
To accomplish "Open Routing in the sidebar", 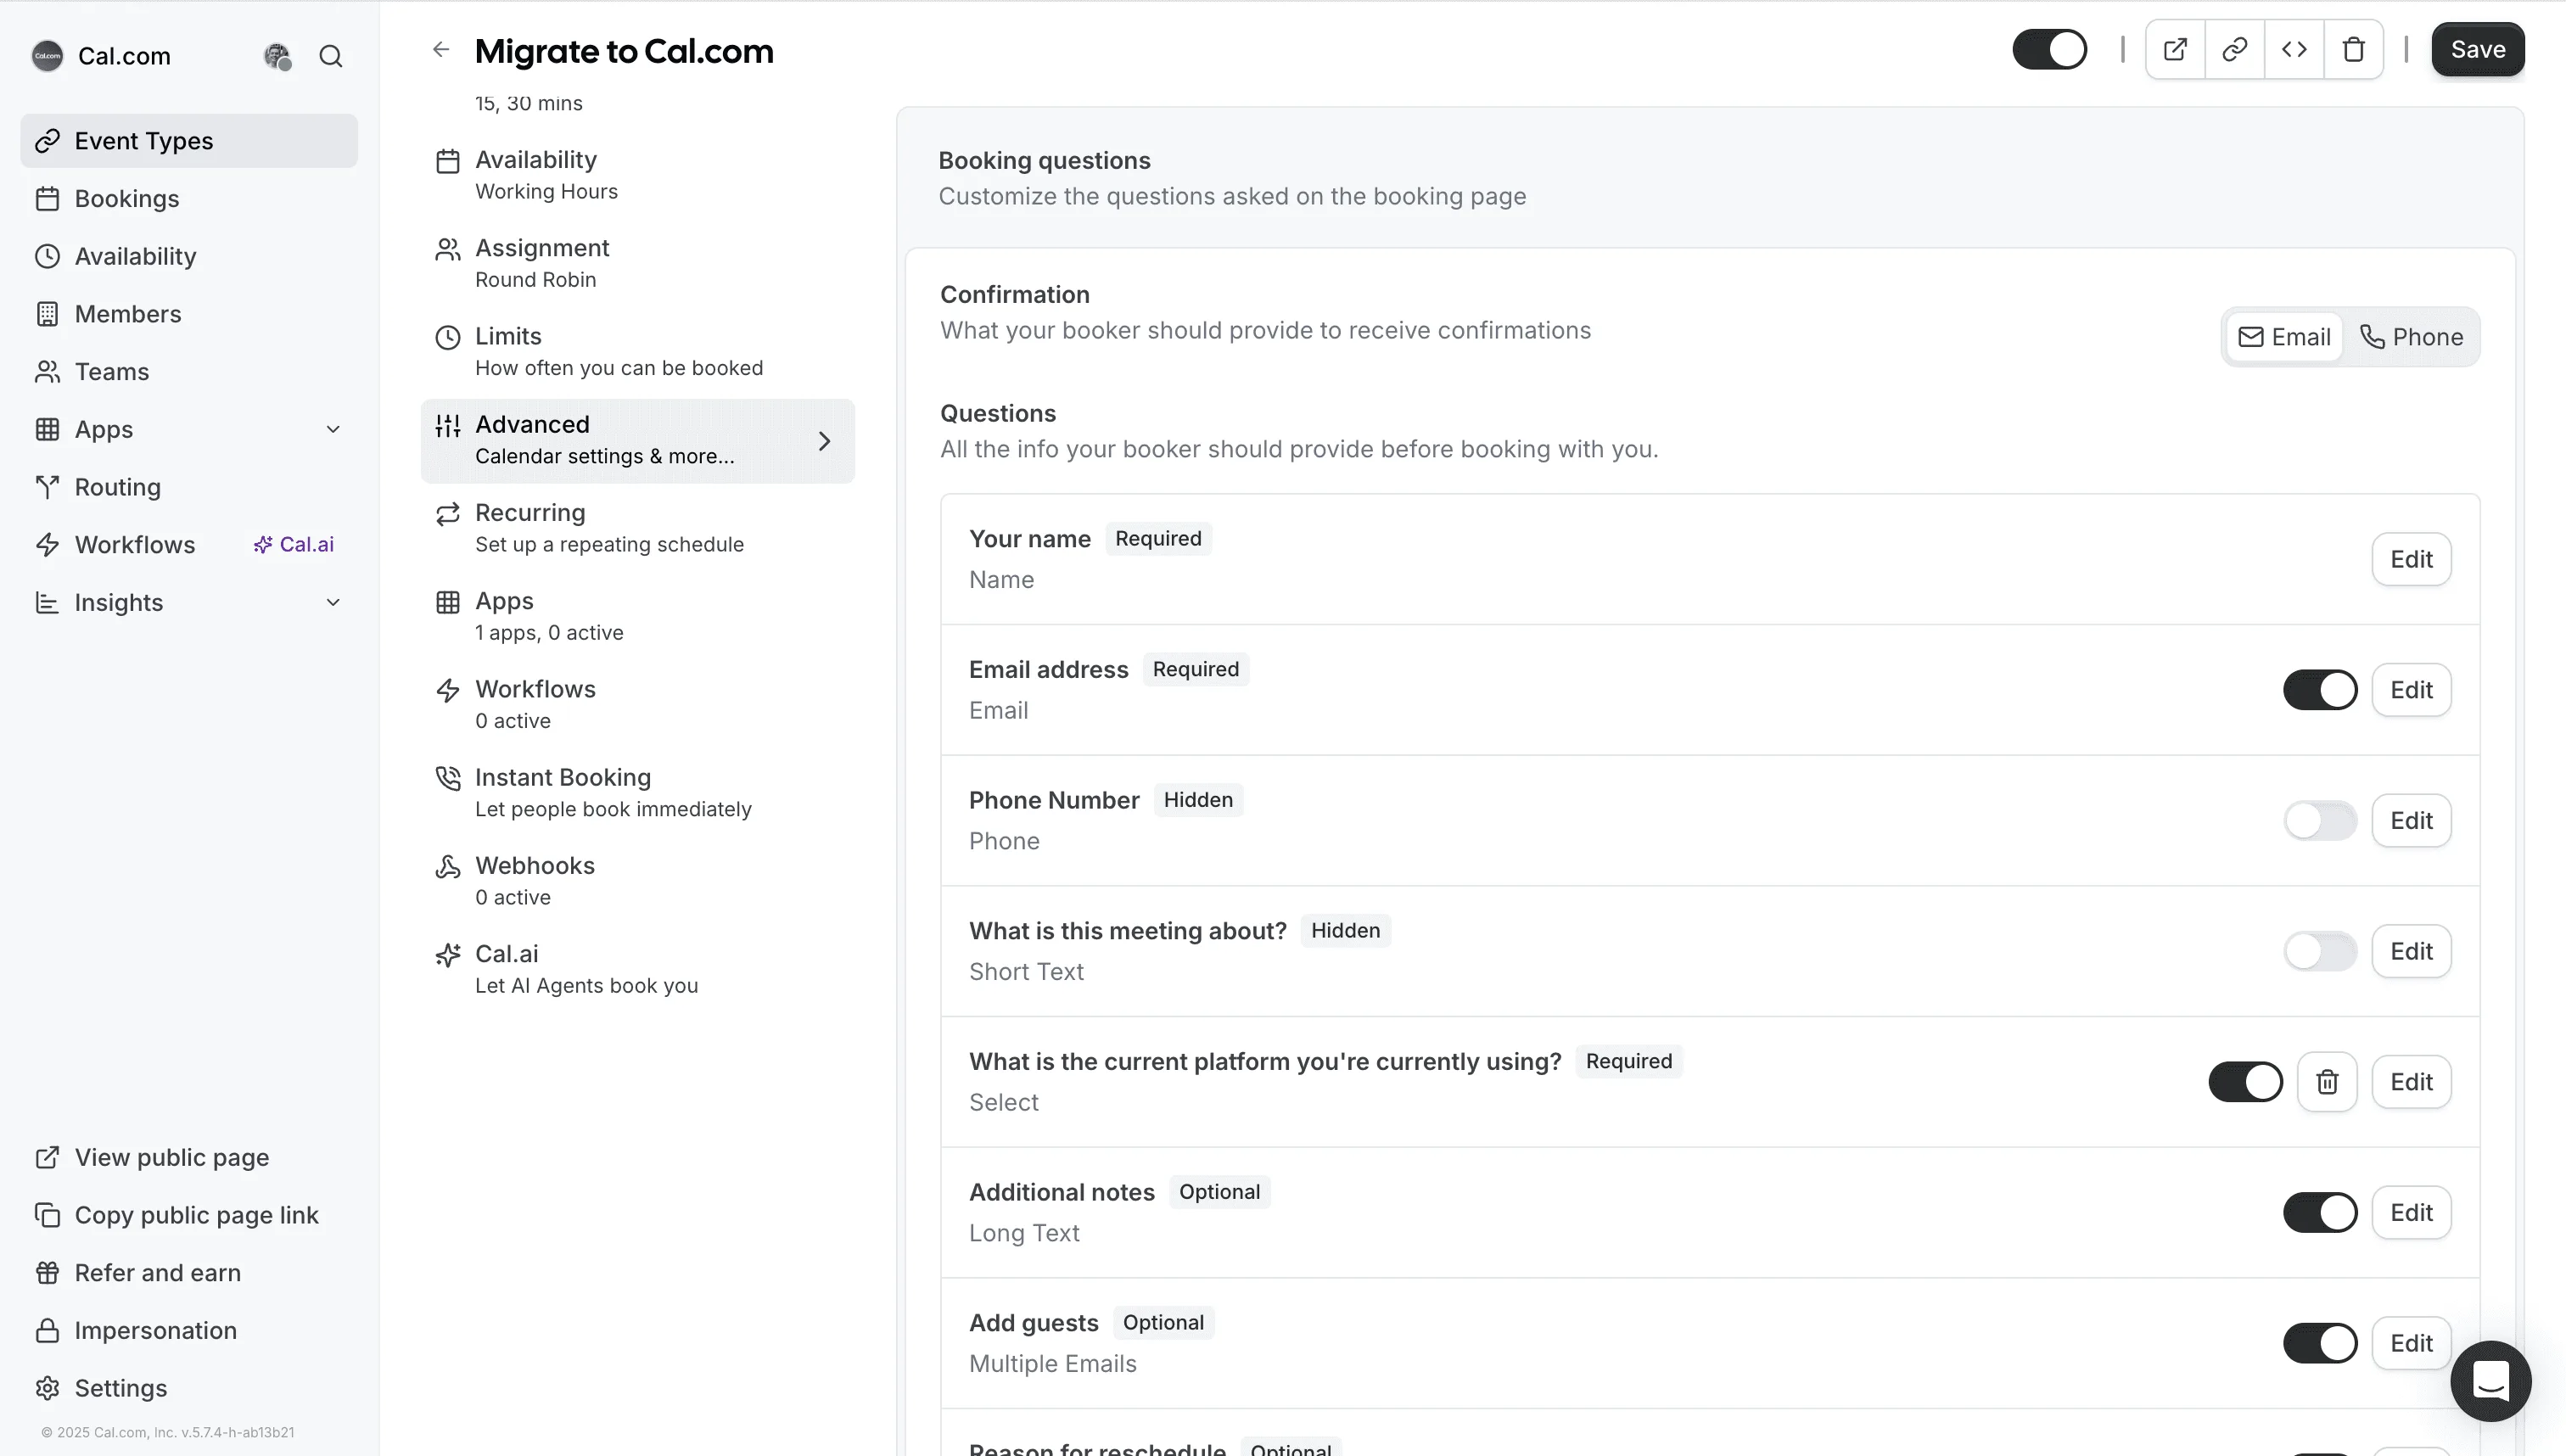I will pos(189,487).
